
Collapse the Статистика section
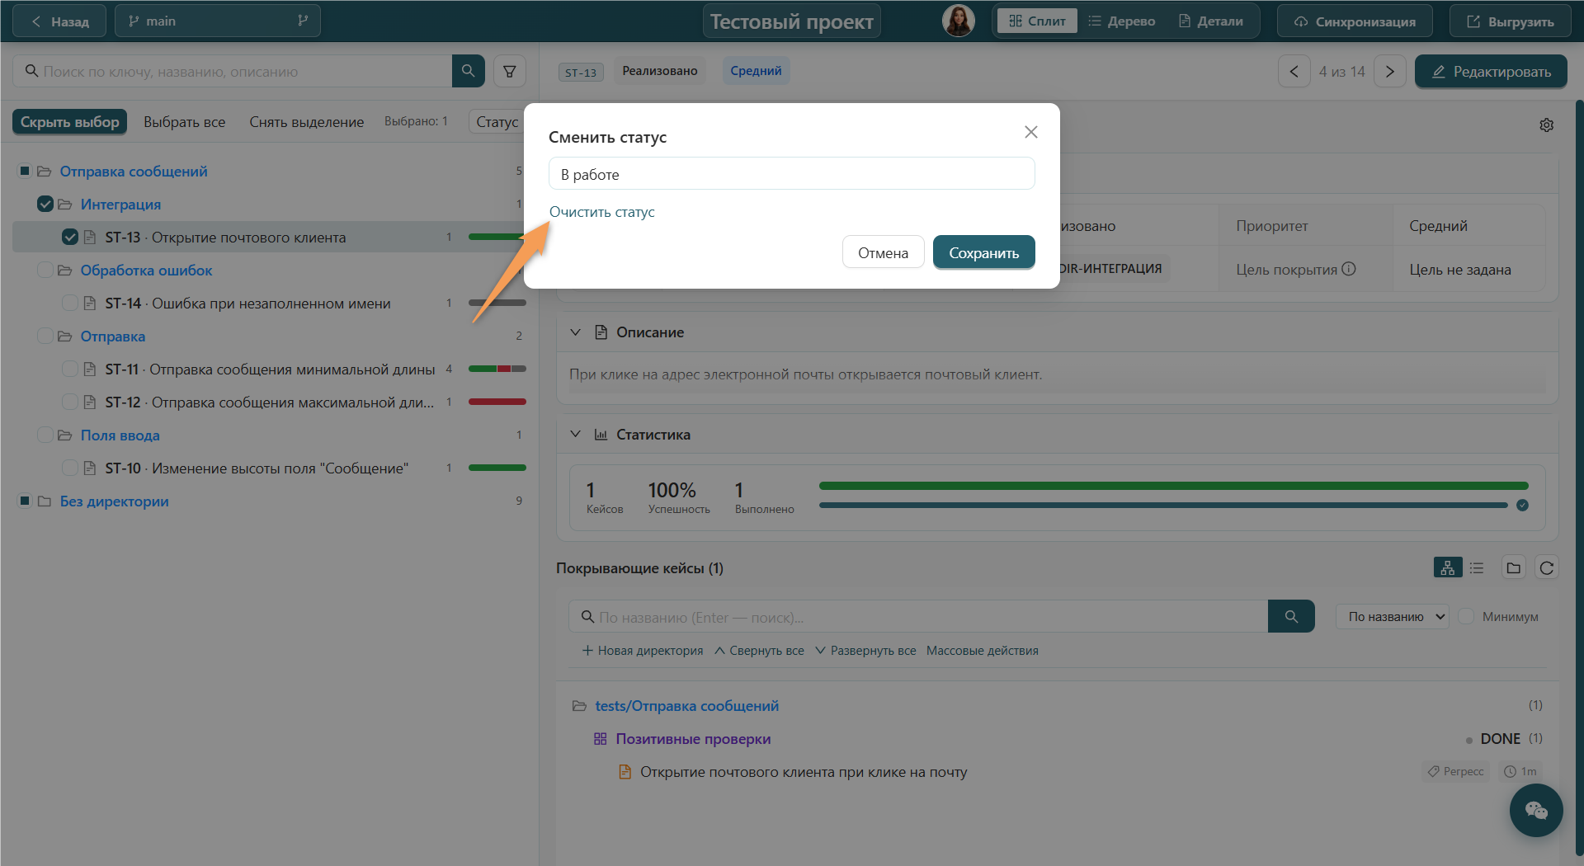pos(576,435)
